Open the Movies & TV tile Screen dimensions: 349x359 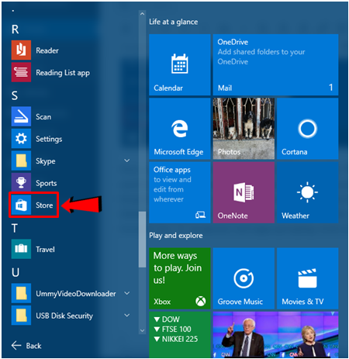click(x=308, y=278)
